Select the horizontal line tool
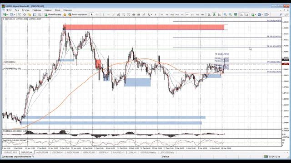Image resolution: width=291 pixels, height=163 pixels. coord(109,14)
